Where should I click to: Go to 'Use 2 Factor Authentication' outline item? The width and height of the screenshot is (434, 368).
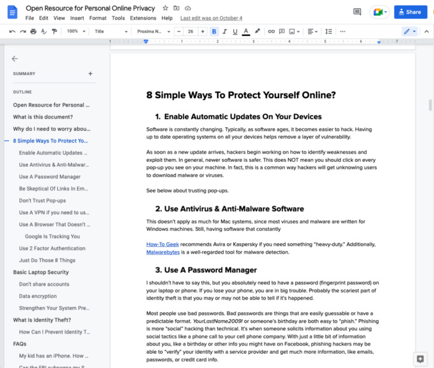pos(52,248)
